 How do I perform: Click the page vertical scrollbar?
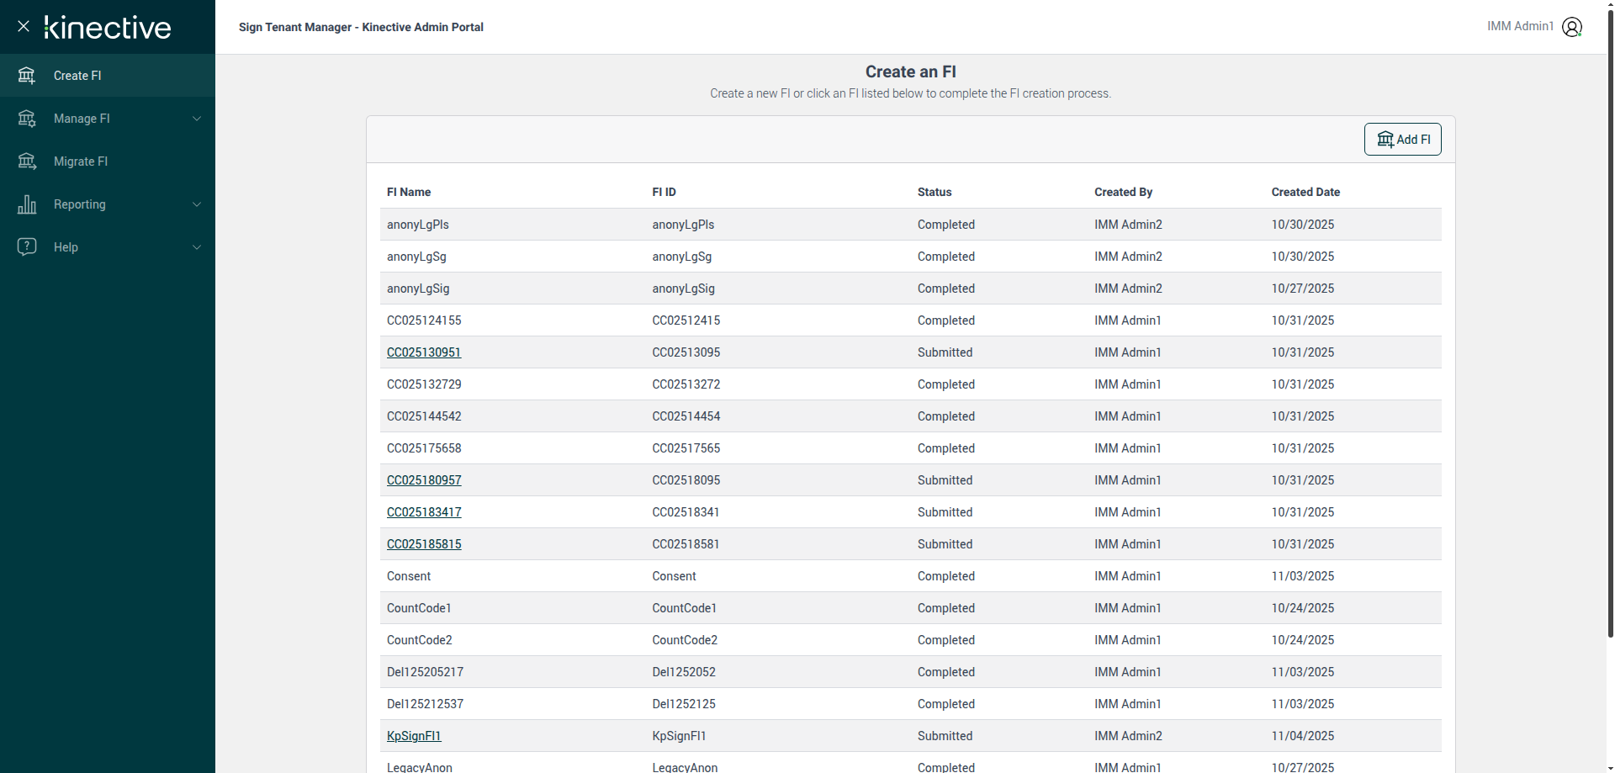pyautogui.click(x=1610, y=336)
